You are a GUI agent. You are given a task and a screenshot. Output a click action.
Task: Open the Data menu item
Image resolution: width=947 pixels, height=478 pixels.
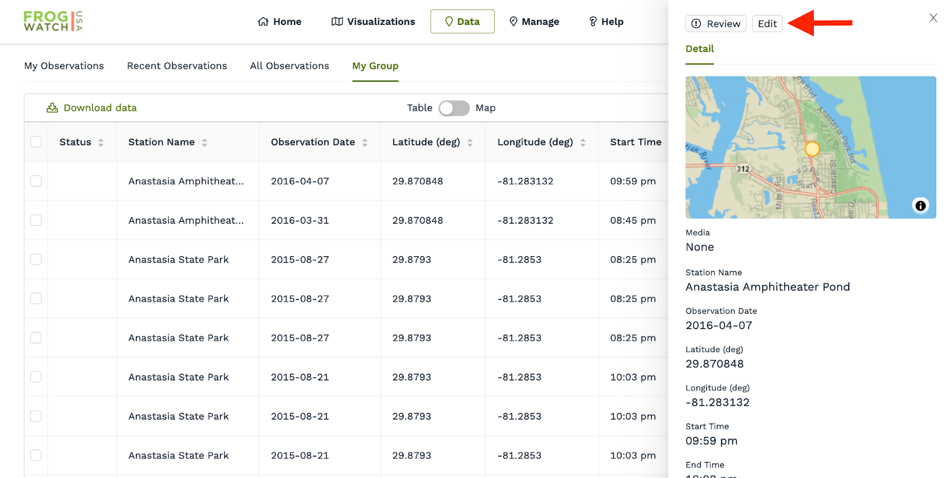point(462,22)
